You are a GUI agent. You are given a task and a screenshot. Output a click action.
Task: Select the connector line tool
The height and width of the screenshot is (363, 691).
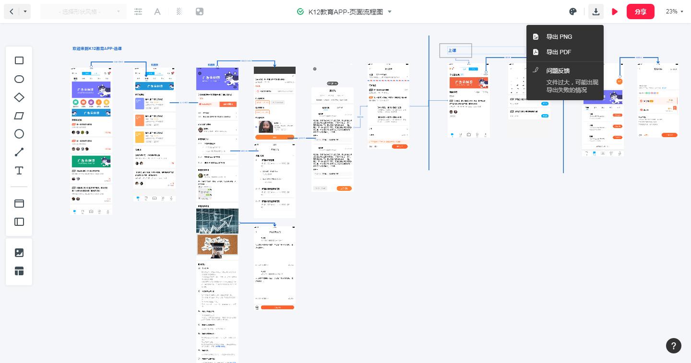(19, 152)
